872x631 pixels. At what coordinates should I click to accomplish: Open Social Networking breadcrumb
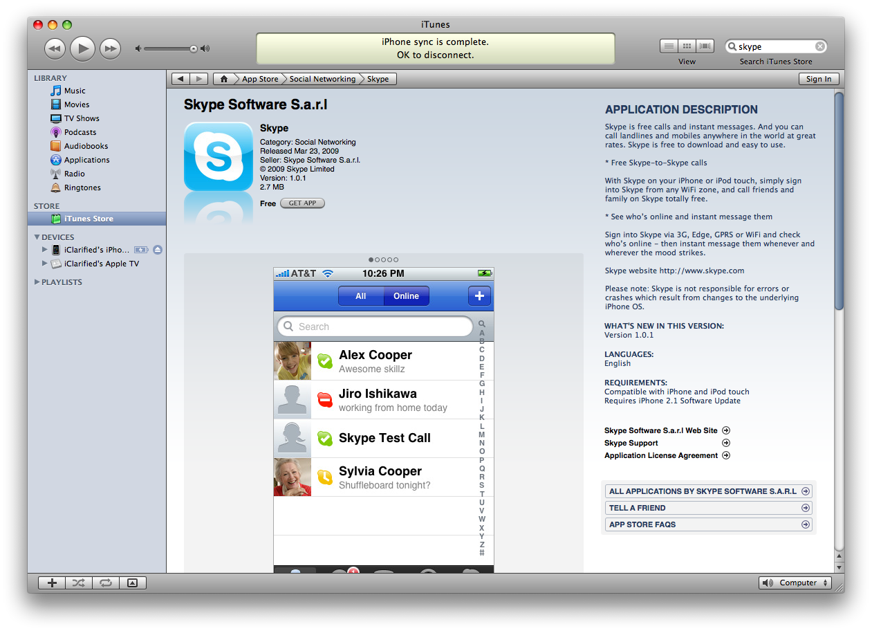[322, 79]
